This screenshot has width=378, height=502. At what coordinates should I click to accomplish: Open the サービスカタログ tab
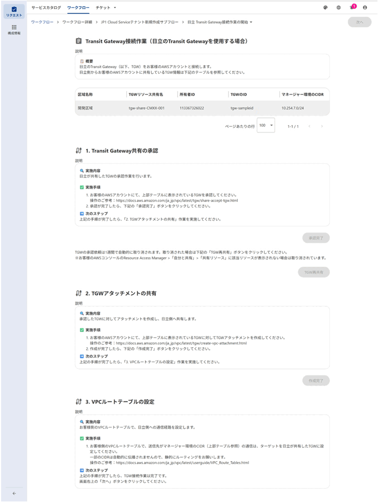coord(46,8)
